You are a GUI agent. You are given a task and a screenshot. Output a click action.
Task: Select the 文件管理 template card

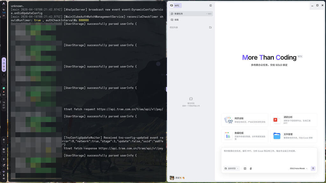pos(294,136)
